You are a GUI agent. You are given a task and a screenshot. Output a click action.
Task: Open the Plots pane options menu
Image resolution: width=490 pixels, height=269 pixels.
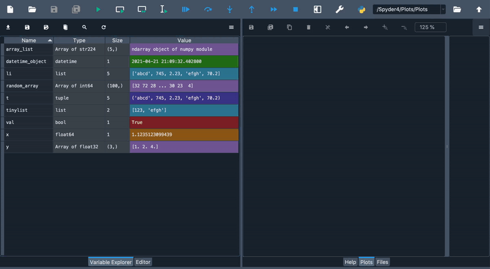click(x=481, y=27)
